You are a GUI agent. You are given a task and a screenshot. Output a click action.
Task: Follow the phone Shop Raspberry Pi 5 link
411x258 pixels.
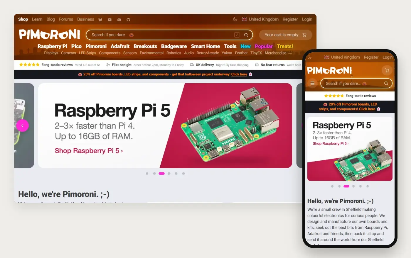point(331,144)
